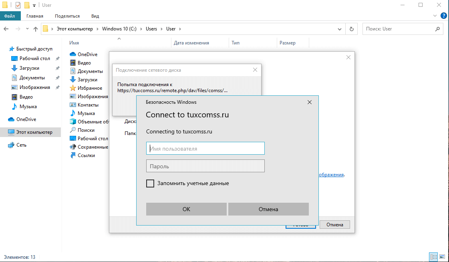Enable Запомнить учетные данные checkbox
This screenshot has height=262, width=449.
[x=150, y=183]
